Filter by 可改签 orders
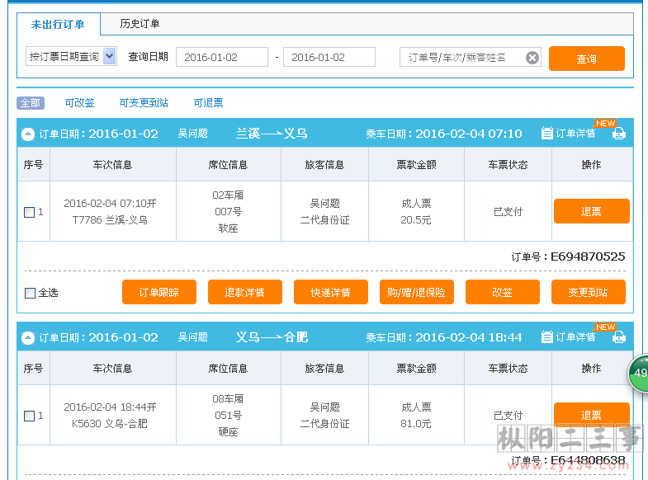Image resolution: width=648 pixels, height=480 pixels. pos(80,103)
